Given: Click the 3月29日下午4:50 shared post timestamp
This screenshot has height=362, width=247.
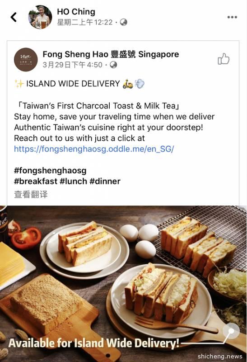Looking at the screenshot, I should 73,65.
